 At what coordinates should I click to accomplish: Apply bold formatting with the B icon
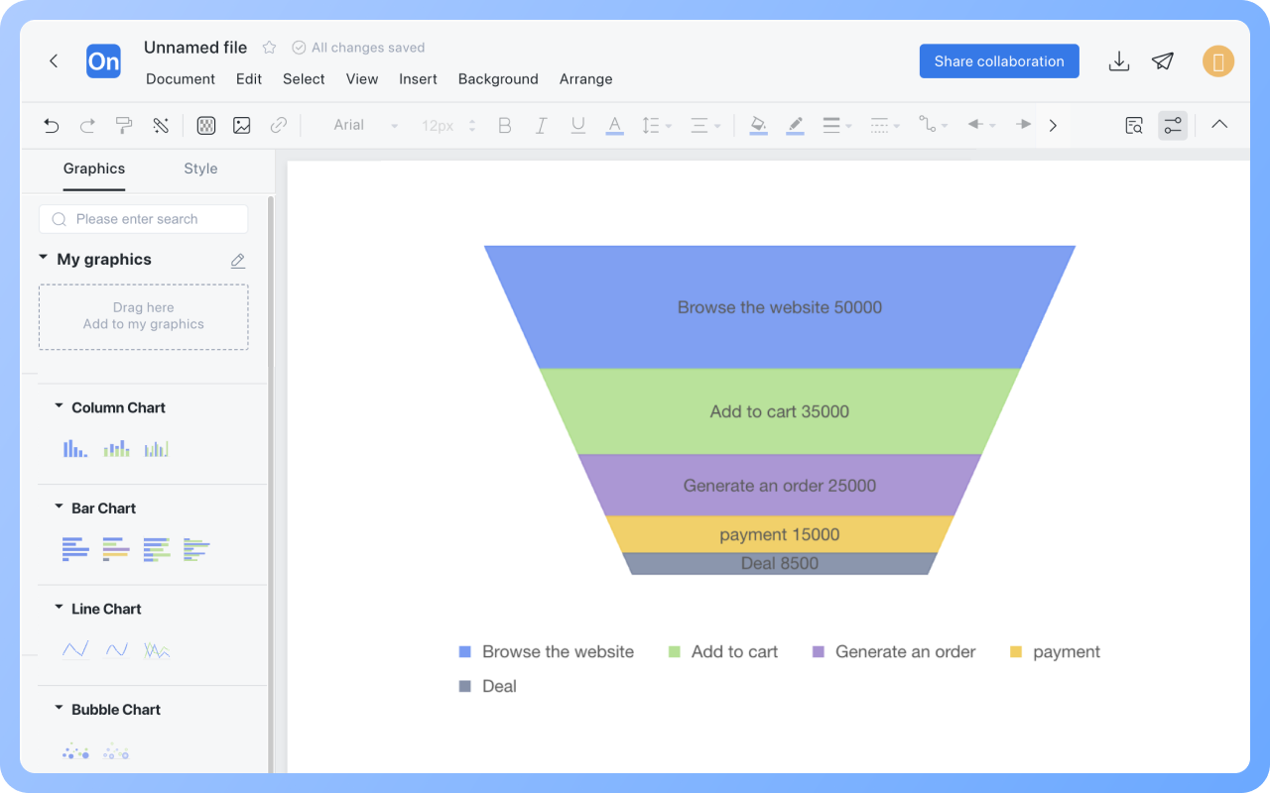pos(504,125)
